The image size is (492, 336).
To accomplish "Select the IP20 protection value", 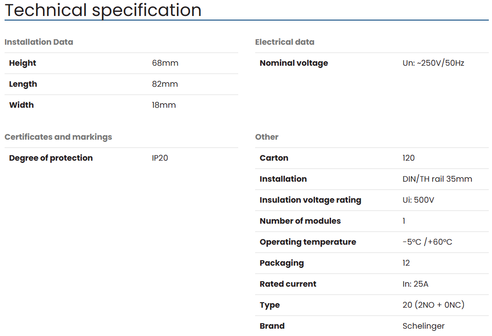I will [x=160, y=158].
